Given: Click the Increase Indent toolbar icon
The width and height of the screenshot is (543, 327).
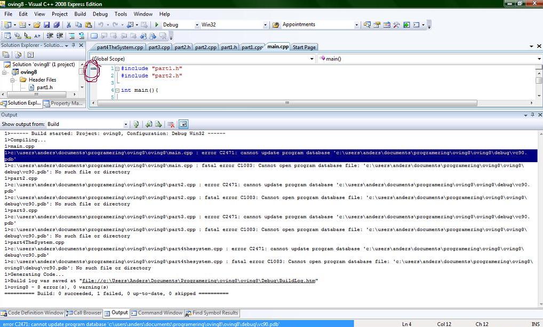Looking at the screenshot, I should [59, 36].
